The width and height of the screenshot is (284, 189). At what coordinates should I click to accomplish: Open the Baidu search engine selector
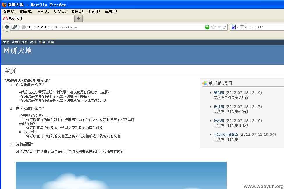pos(234,27)
